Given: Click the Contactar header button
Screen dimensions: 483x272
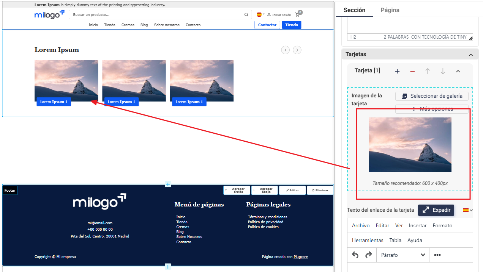Looking at the screenshot, I should point(267,25).
